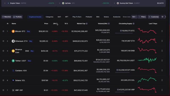
Task: Show Market Cap info tooltip icon
Action: point(87,24)
